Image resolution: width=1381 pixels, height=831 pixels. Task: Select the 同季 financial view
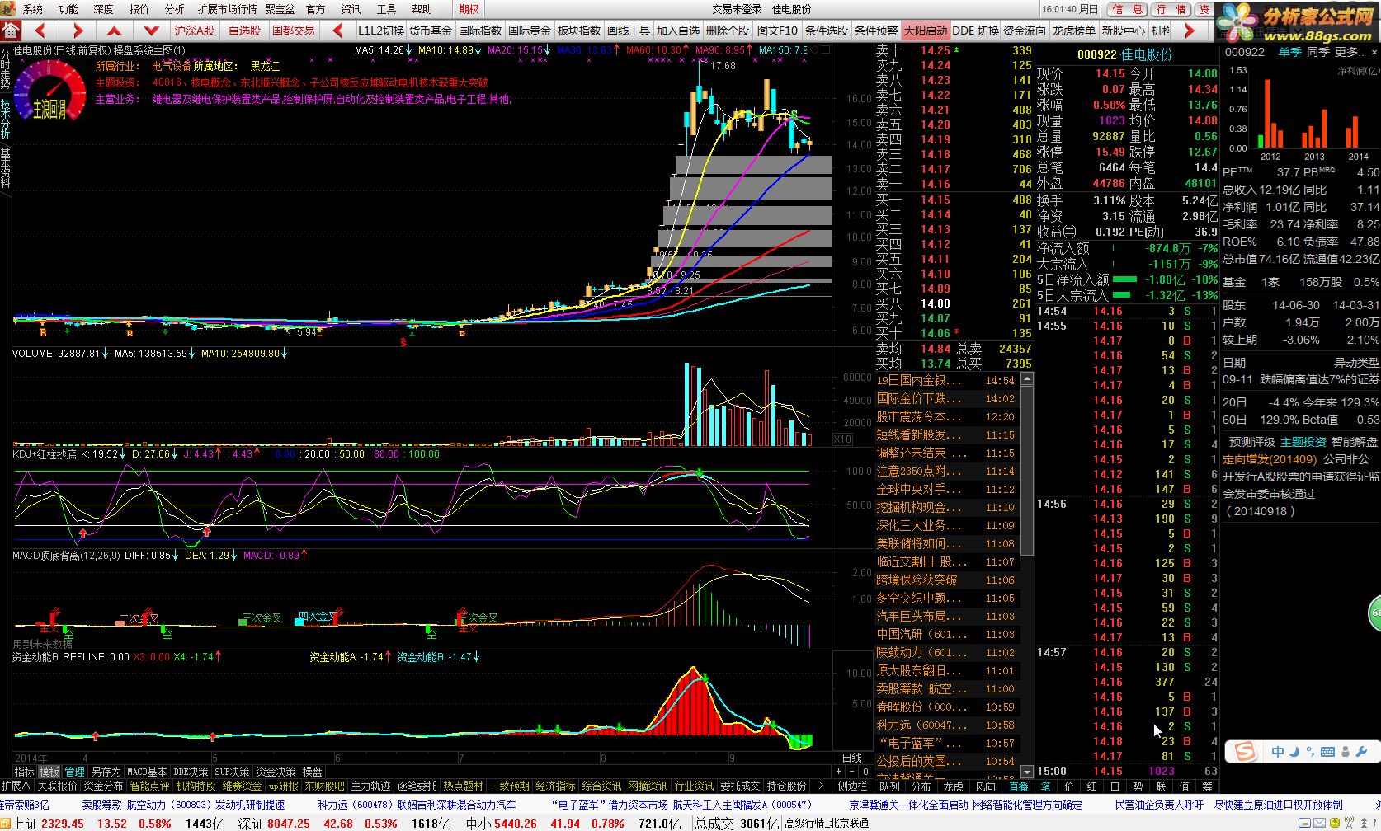tap(1318, 52)
